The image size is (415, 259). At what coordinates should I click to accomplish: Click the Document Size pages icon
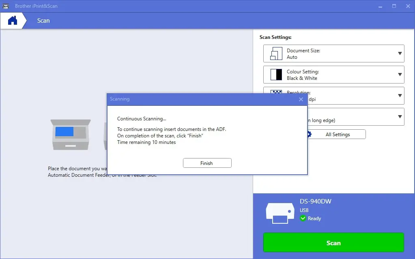pos(276,54)
